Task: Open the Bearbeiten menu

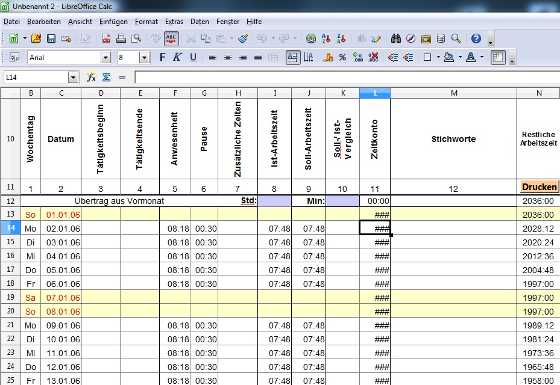Action: [44, 22]
